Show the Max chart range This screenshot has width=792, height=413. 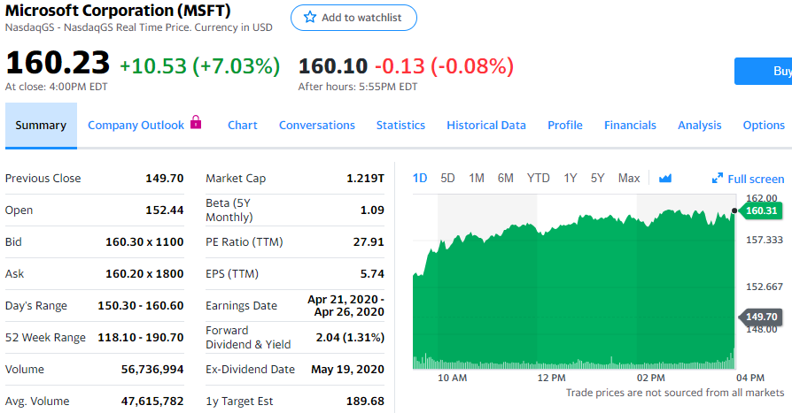629,179
